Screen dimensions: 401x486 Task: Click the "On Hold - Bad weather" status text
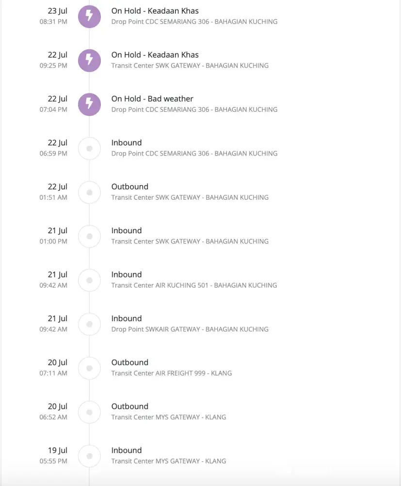(152, 99)
